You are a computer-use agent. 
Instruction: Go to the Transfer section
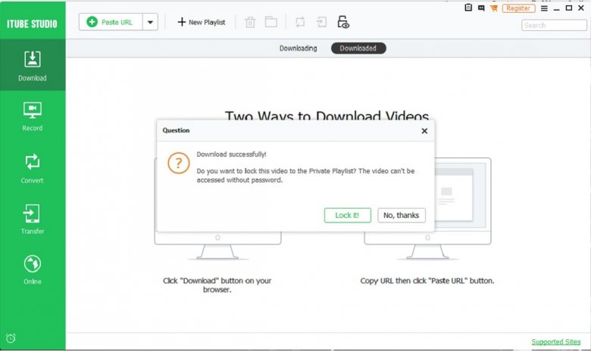[33, 219]
